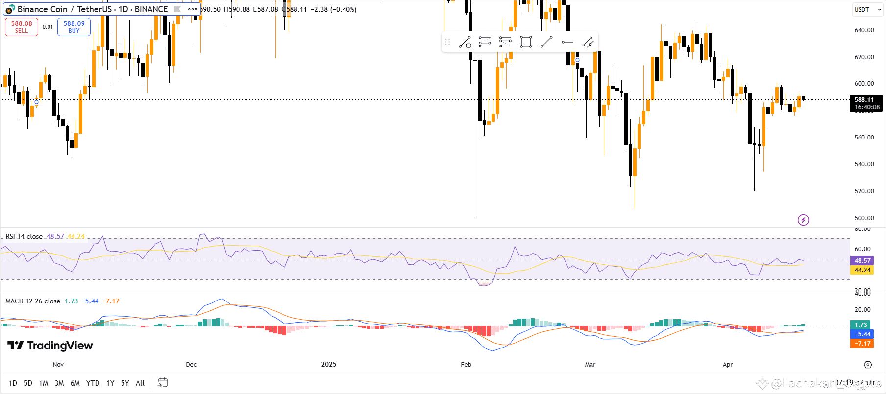This screenshot has height=394, width=886.
Task: Open the three-dots more menu in symbol legend
Action: [193, 9]
